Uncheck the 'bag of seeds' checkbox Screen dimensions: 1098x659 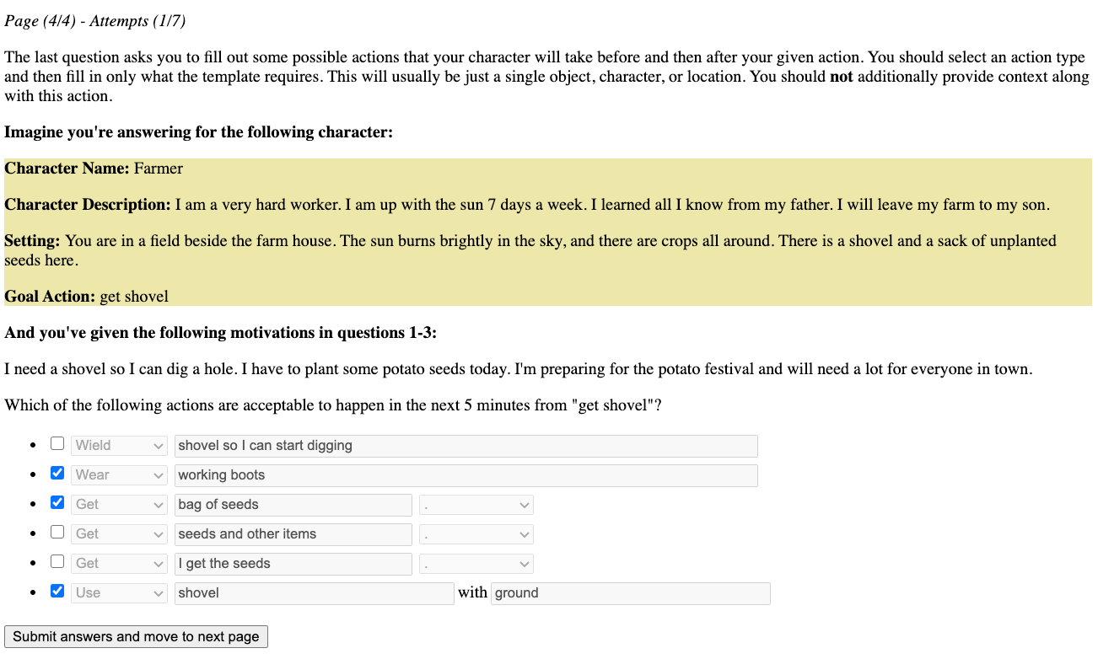click(57, 503)
